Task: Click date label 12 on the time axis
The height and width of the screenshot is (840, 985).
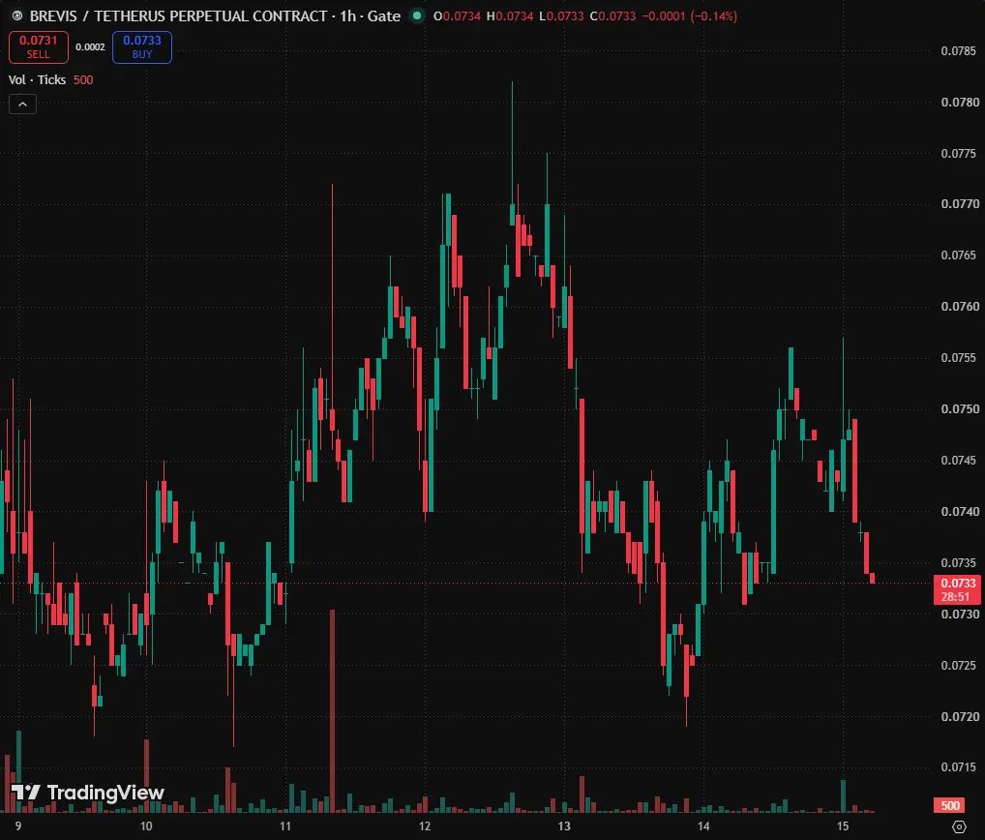Action: pyautogui.click(x=425, y=826)
